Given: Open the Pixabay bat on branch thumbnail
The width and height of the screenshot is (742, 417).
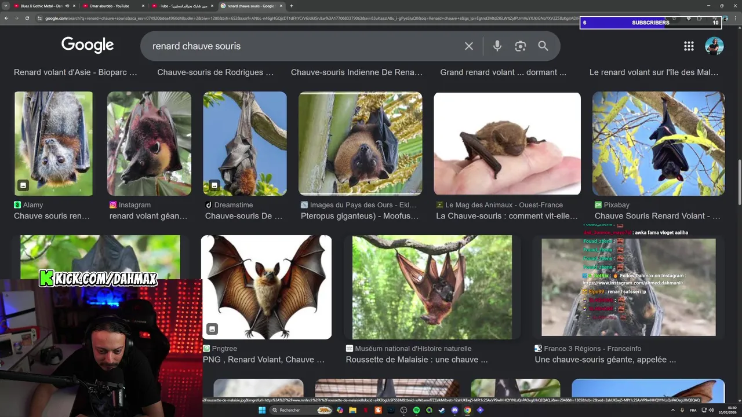Looking at the screenshot, I should click(x=659, y=143).
